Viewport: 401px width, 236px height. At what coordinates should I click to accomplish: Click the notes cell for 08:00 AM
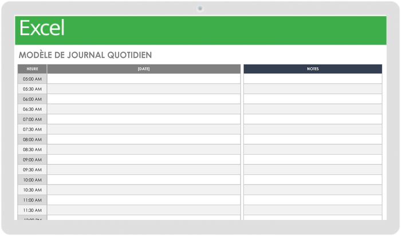click(x=313, y=139)
